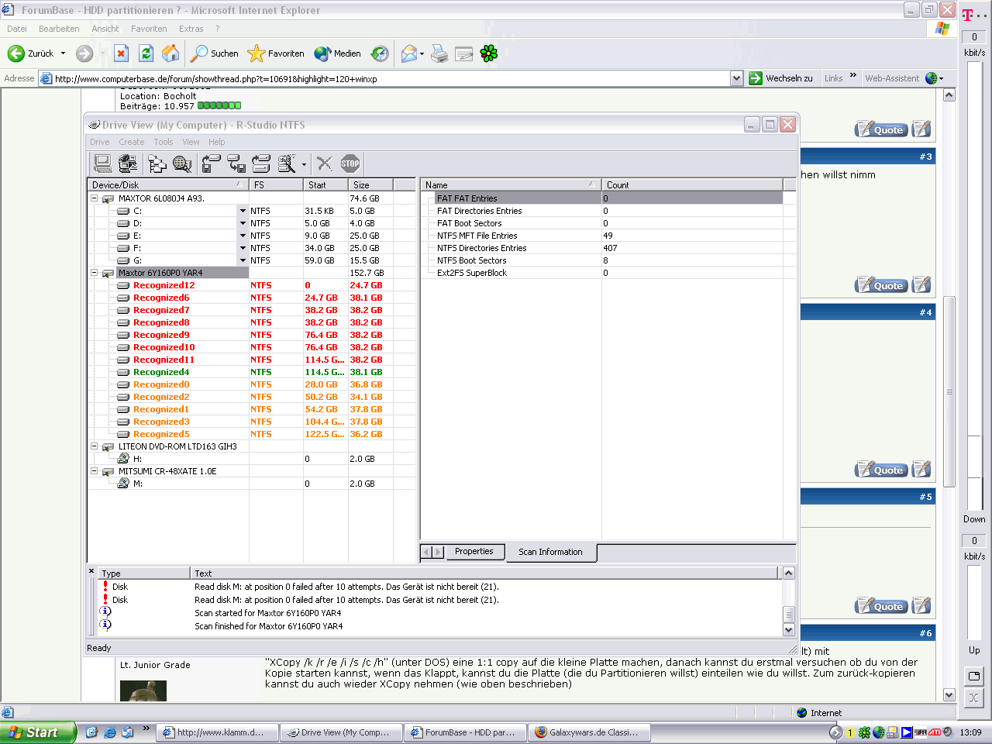992x744 pixels.
Task: Click the page scrollbar down arrow
Action: coord(949,695)
